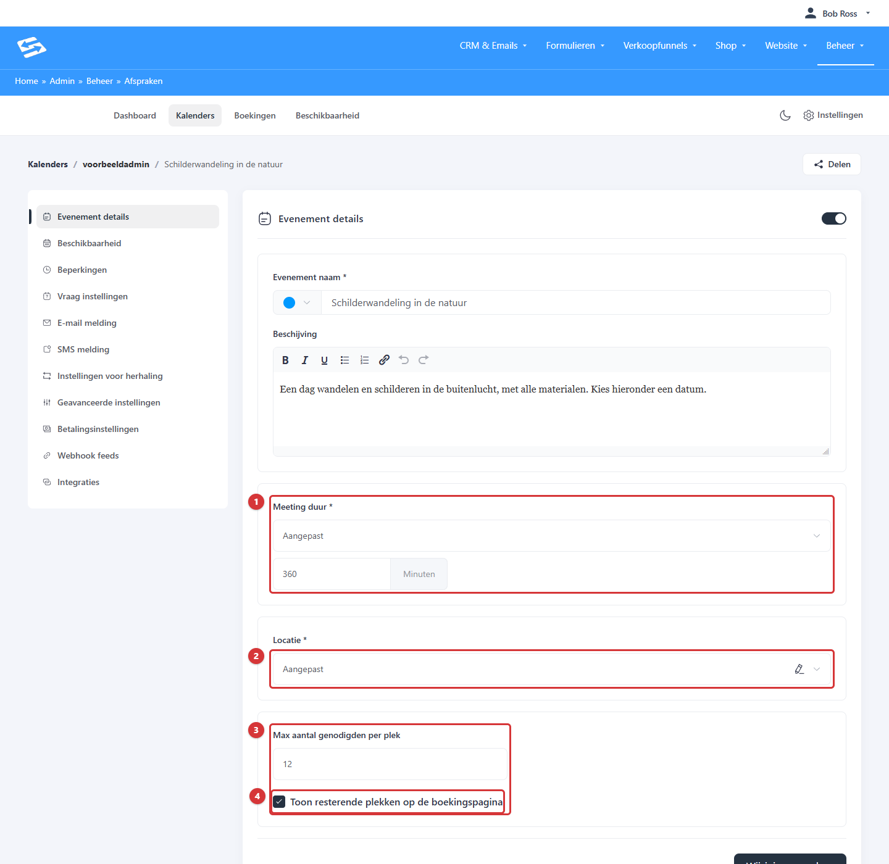Insert a numbered list in description
The height and width of the screenshot is (864, 889).
click(364, 360)
